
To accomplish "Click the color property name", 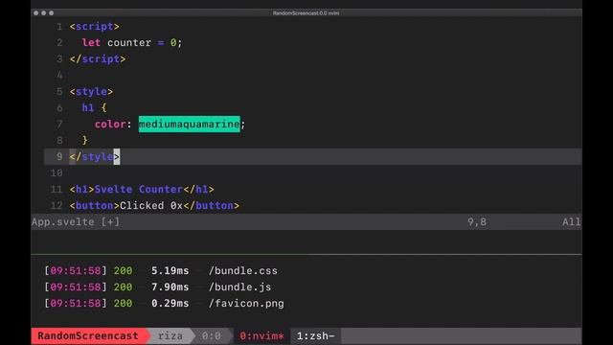I will [110, 124].
